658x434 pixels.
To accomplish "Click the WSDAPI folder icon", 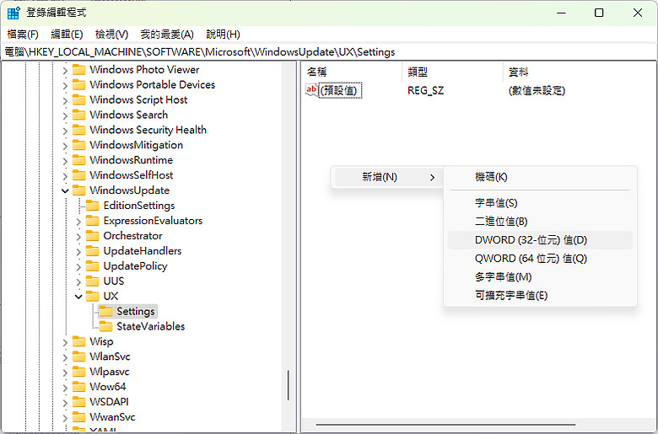I will point(79,402).
